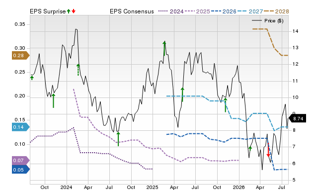Click the brown 0.28 value tag

(x=21, y=55)
